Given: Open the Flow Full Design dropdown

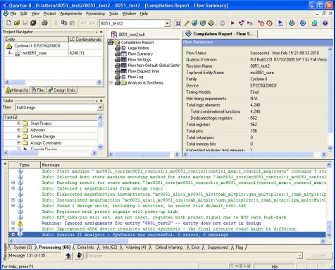Looking at the screenshot, I should (x=100, y=108).
